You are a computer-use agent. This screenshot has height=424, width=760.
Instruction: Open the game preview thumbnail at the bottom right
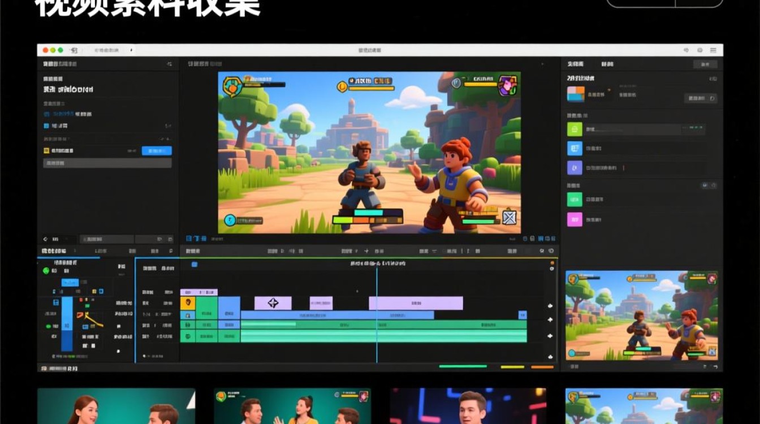click(x=642, y=315)
